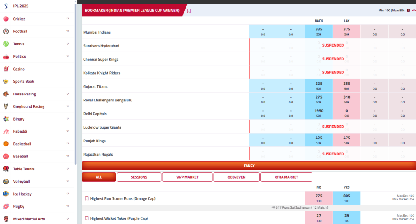Click the IPL 2025 logo icon
This screenshot has width=416, height=224.
(x=6, y=6)
